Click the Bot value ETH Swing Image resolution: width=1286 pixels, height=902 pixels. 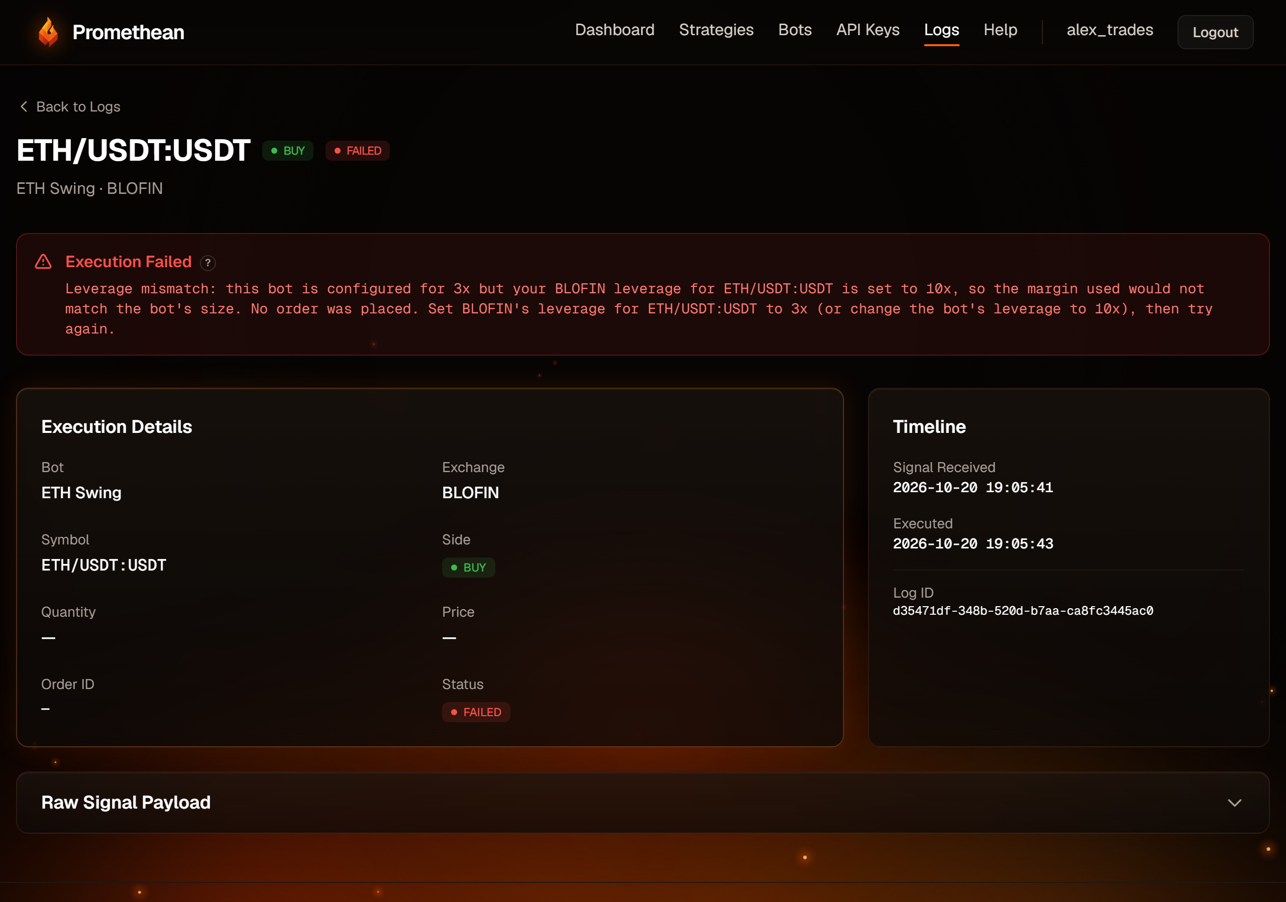(x=81, y=492)
